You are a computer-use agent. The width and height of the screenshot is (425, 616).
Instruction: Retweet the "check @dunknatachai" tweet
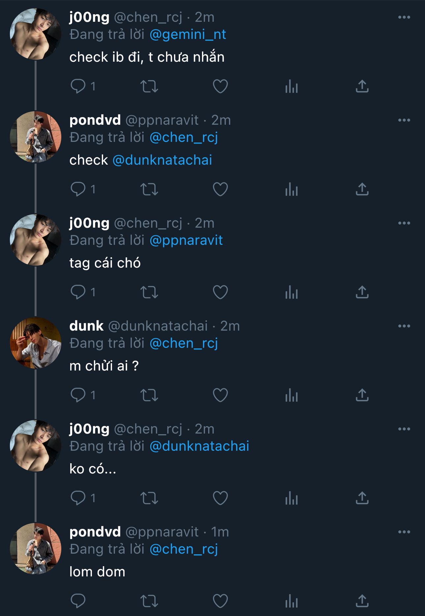149,189
